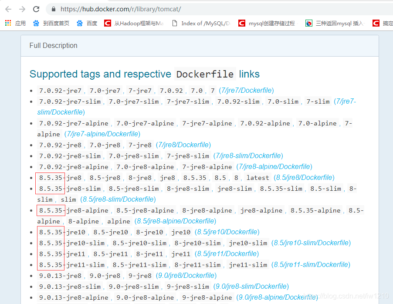Open the 9.0/jre8-slim/Dockerfile link
This screenshot has width=393, height=304.
coord(251,287)
